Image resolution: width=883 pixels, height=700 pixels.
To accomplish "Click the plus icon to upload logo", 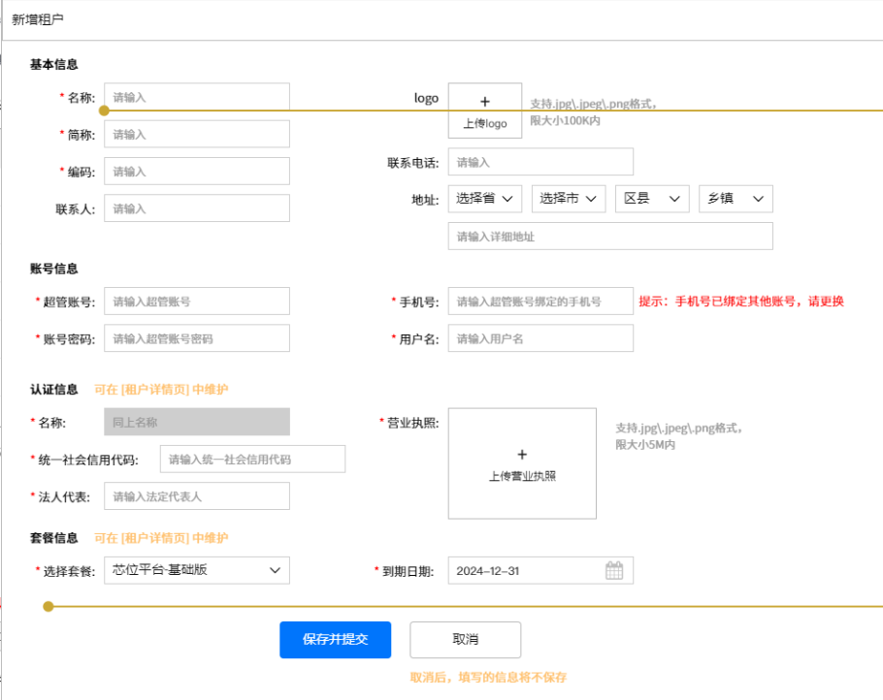I will point(485,102).
